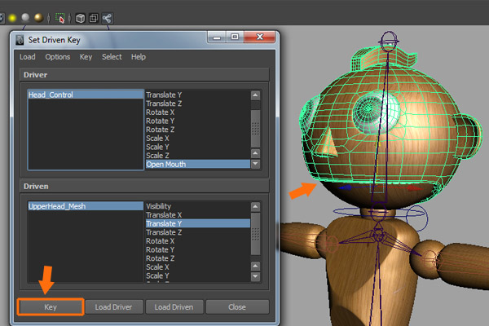Click the single cube icon in toolbar
The image size is (489, 326).
coord(81,17)
